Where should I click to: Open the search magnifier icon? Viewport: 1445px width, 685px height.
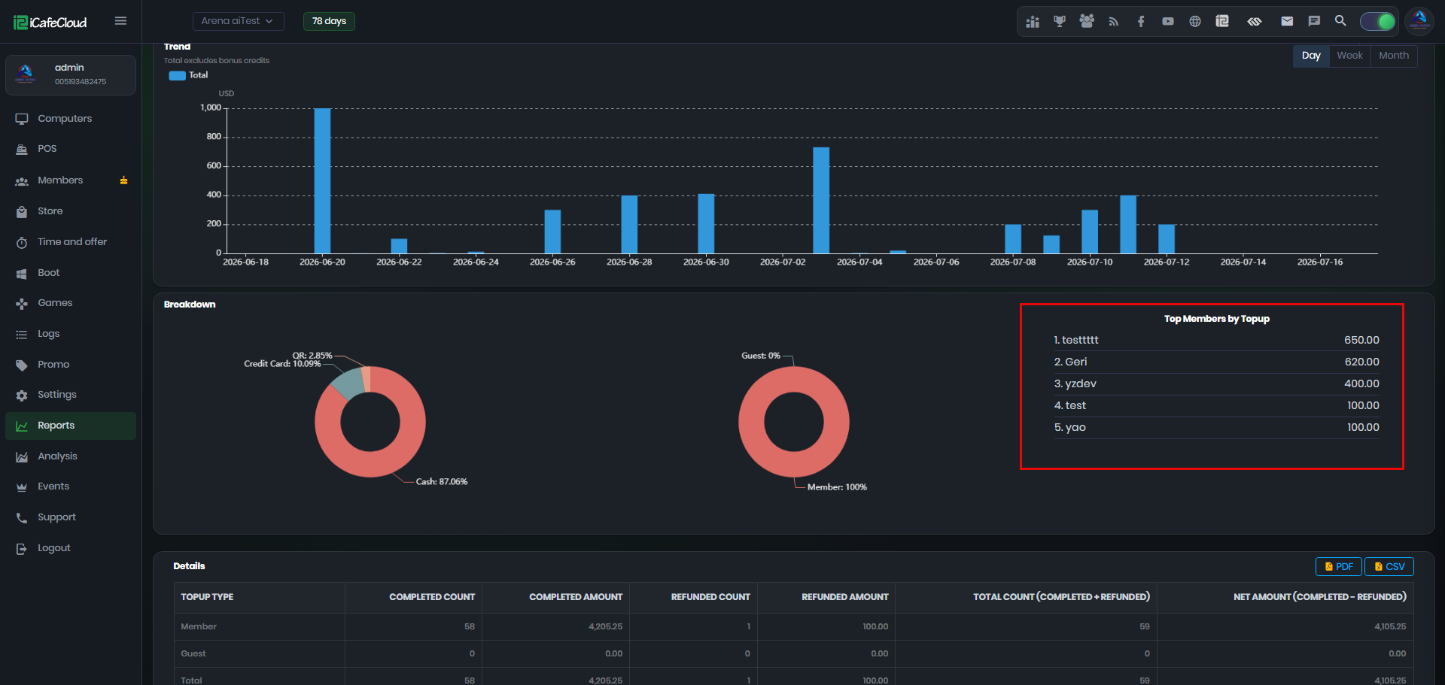(1340, 20)
